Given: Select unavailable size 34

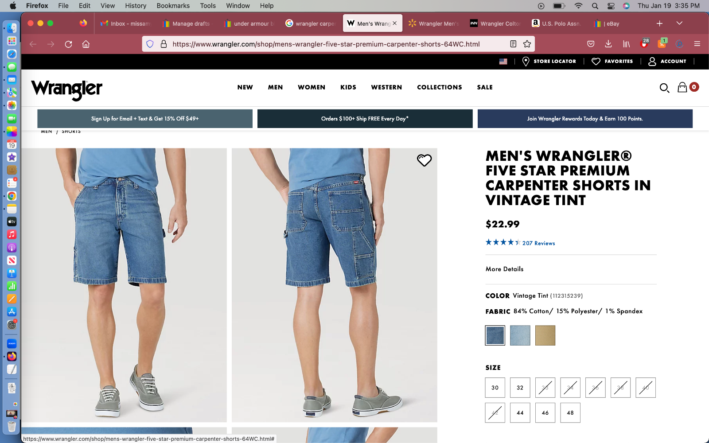Looking at the screenshot, I should click(570, 388).
